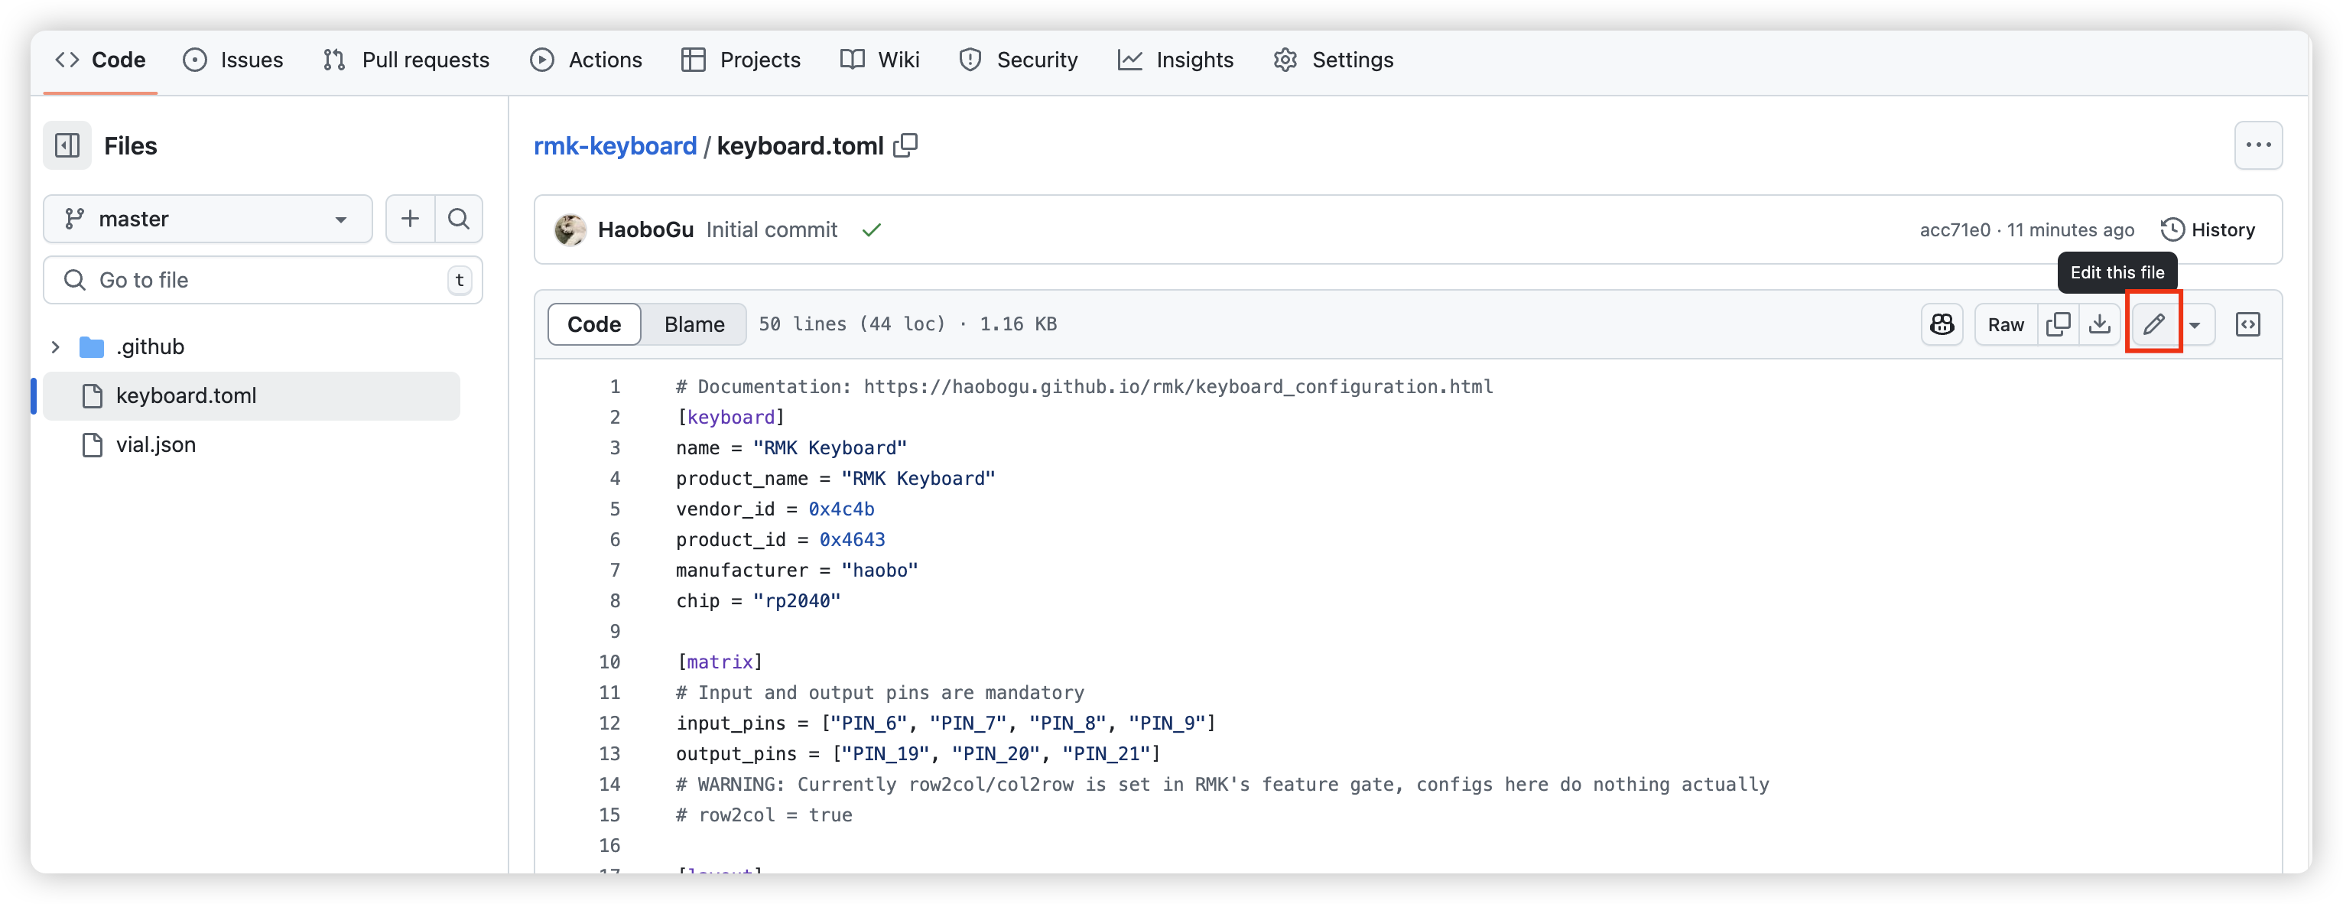Open more edit options dropdown arrow
The width and height of the screenshot is (2343, 904).
(x=2195, y=325)
